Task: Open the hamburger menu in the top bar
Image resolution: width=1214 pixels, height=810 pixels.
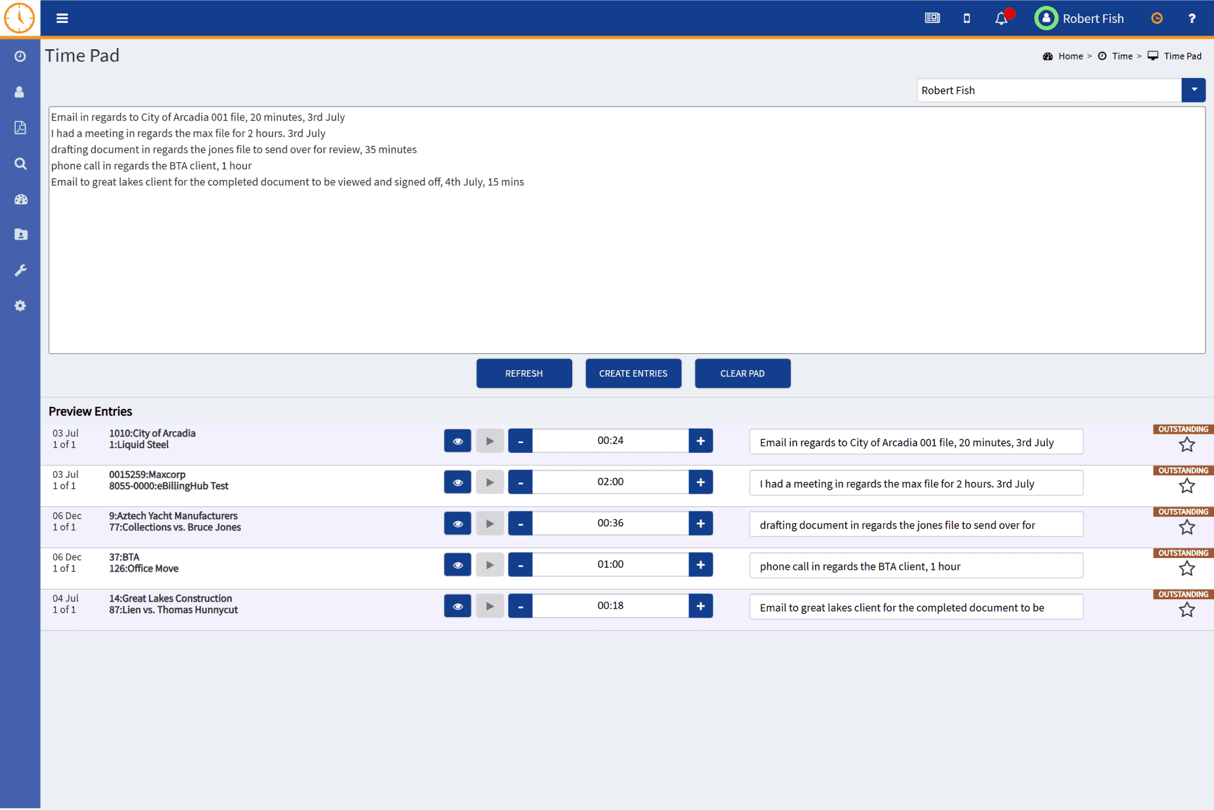Action: [62, 18]
